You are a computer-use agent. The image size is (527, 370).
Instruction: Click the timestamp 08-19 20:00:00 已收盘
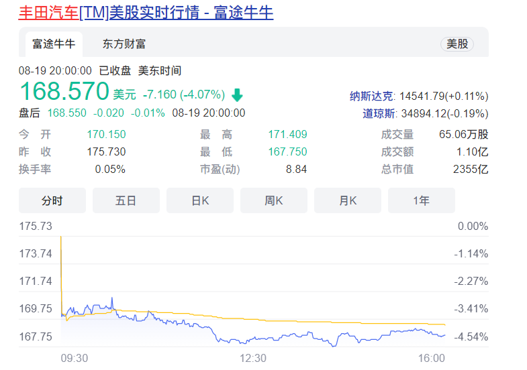(75, 71)
